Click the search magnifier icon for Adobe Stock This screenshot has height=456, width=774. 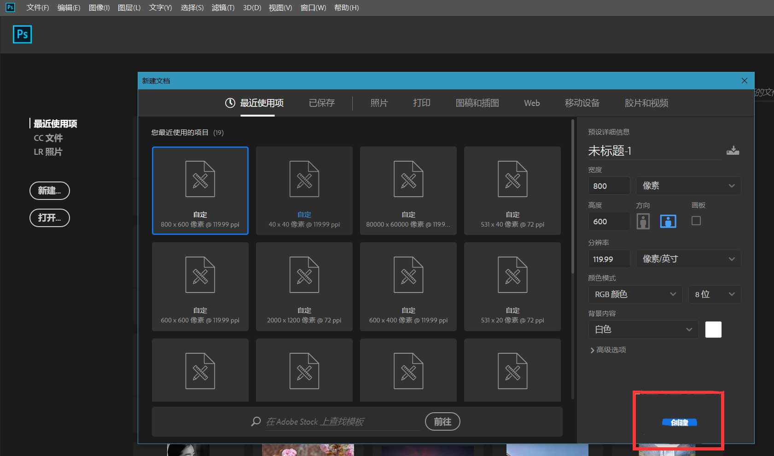[x=256, y=421]
